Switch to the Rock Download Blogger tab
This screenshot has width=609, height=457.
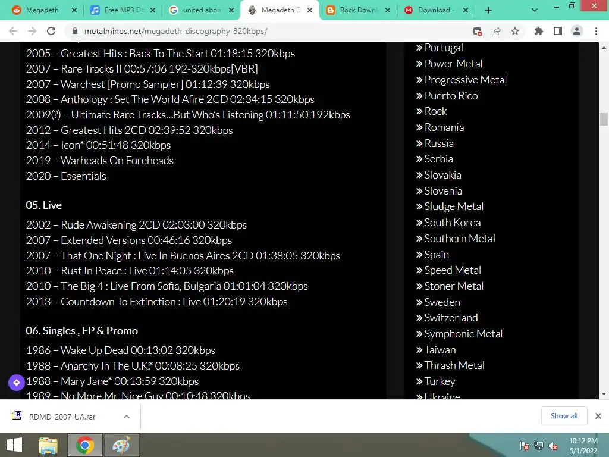357,10
